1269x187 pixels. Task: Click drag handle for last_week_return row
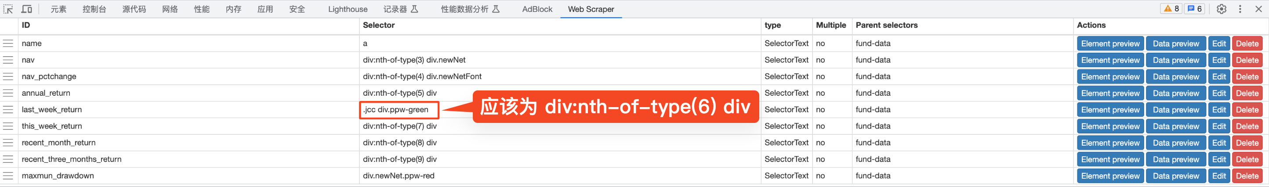pyautogui.click(x=8, y=110)
